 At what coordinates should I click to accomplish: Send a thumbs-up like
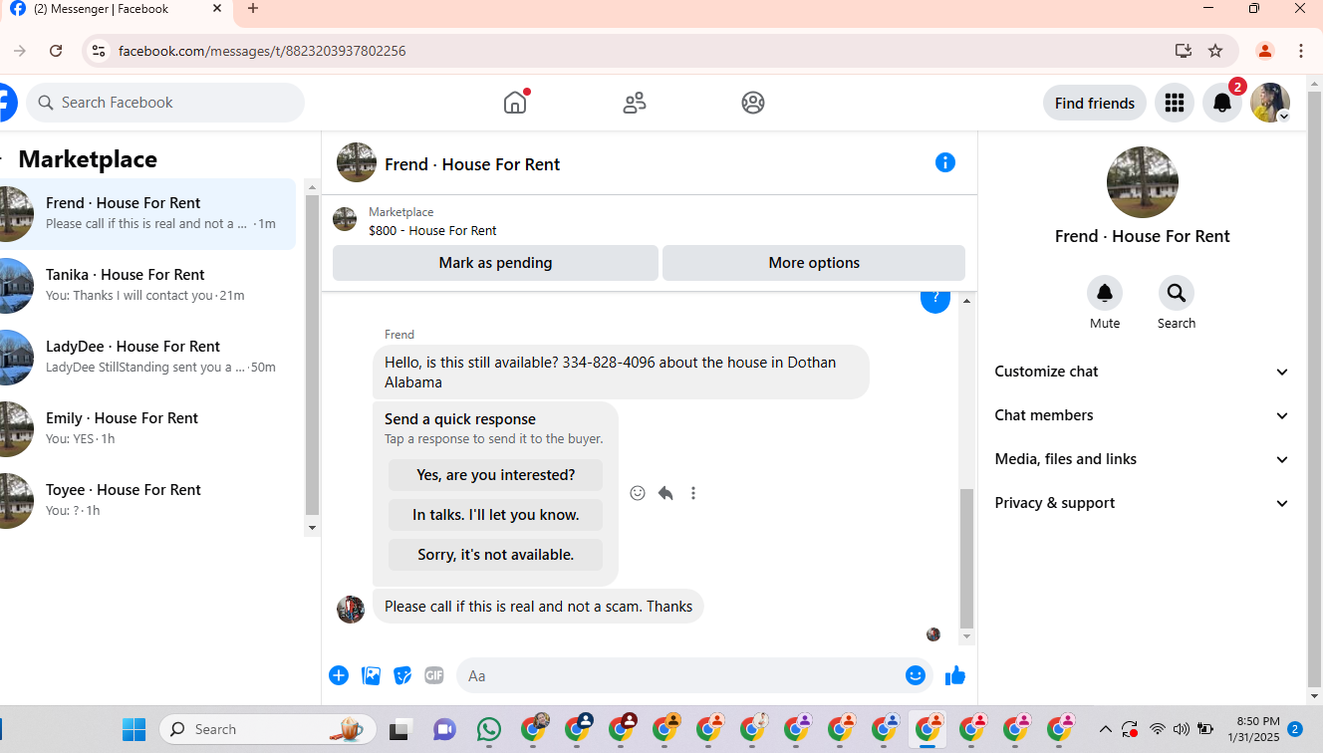955,675
